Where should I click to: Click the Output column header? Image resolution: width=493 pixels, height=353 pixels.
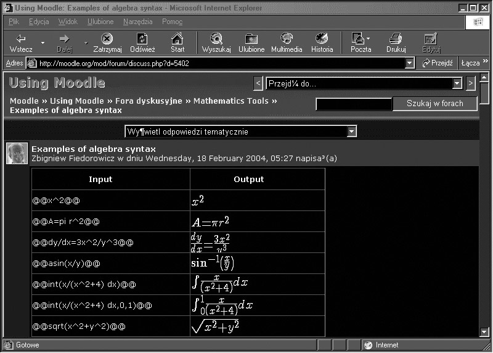(258, 179)
